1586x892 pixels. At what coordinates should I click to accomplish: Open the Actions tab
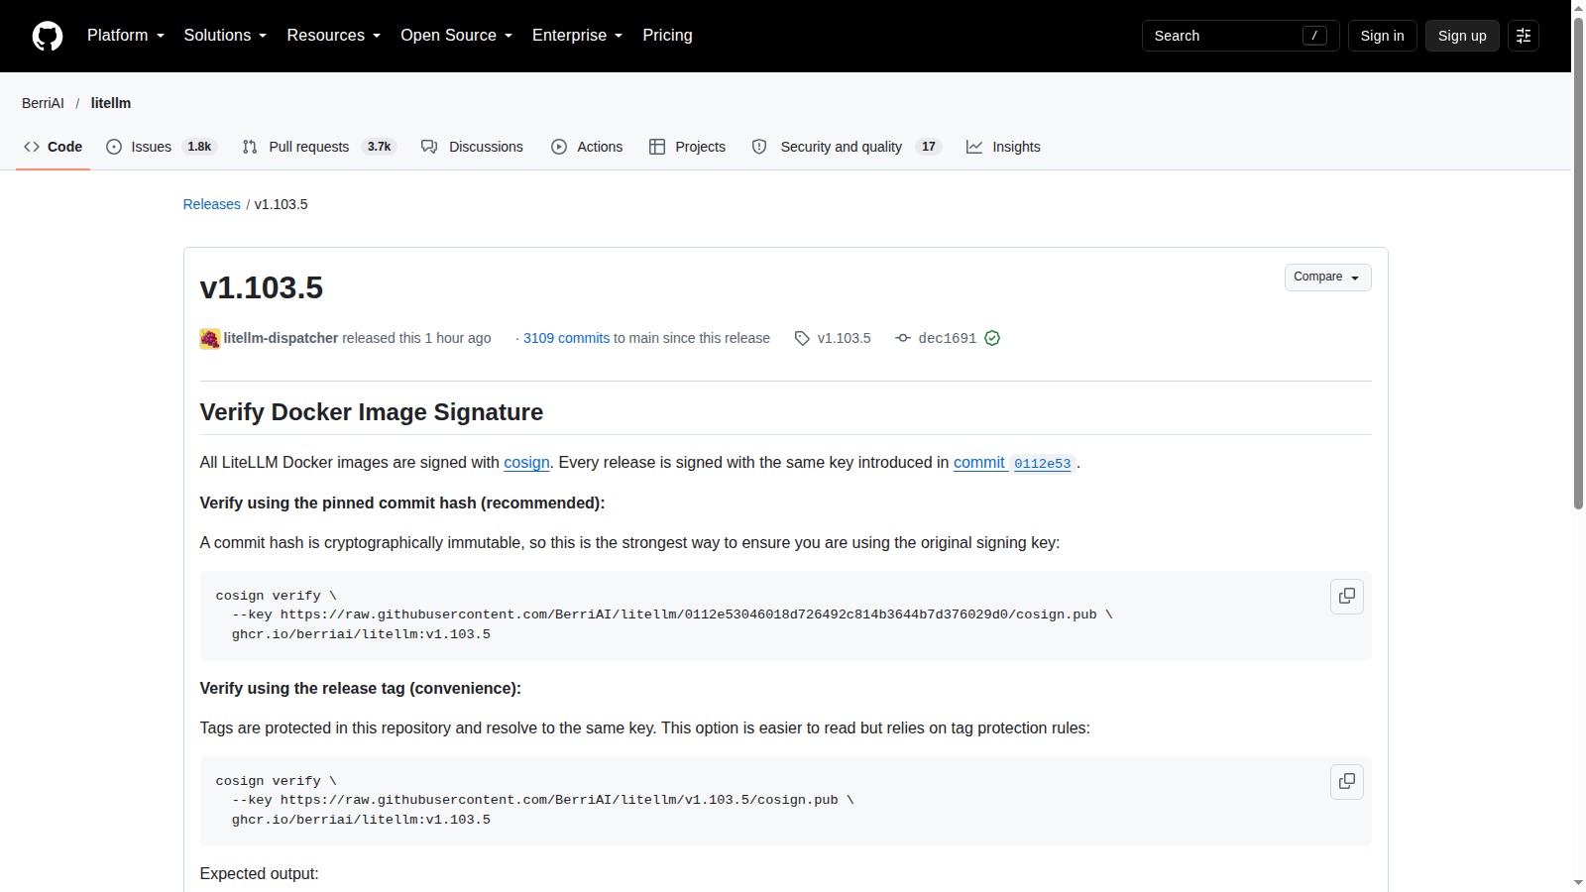click(x=587, y=147)
